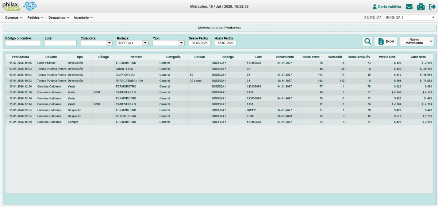Screen dimensions: 438x207
Task: Click the ACME S1 label
Action: click(372, 17)
